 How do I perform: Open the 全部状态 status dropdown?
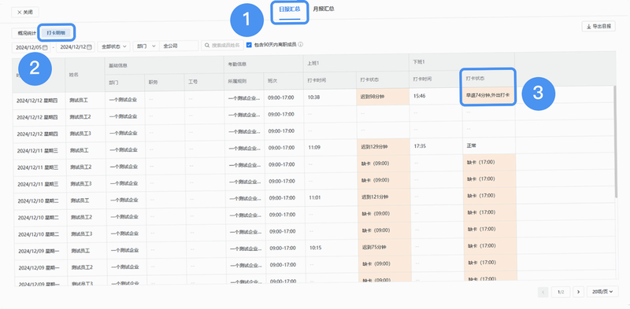tap(113, 46)
